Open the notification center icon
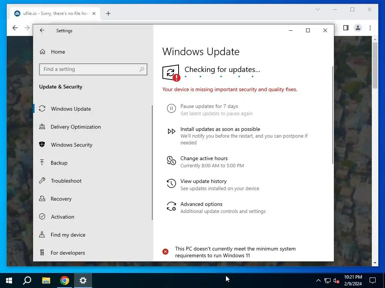The height and width of the screenshot is (288, 385). click(x=373, y=280)
